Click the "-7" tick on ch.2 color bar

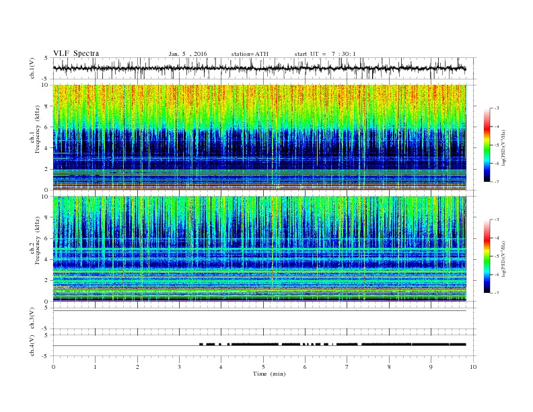click(497, 293)
